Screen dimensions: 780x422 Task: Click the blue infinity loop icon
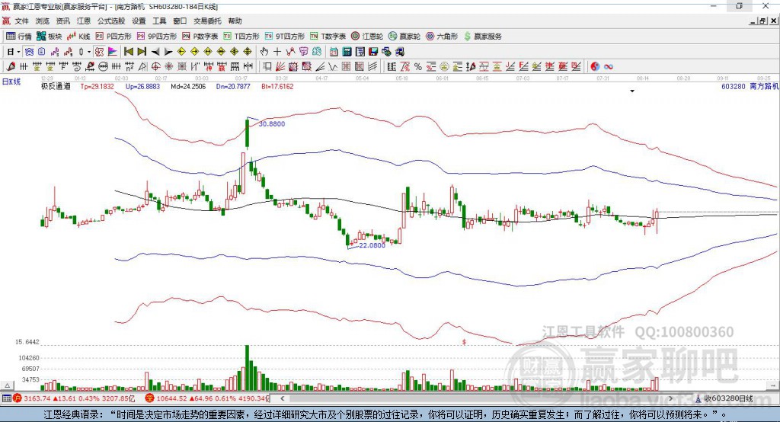(x=608, y=67)
